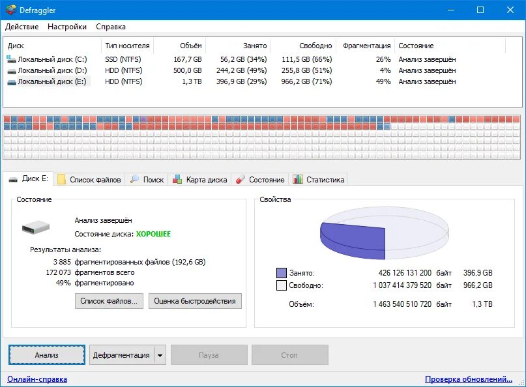Open the Настройки menu
The height and width of the screenshot is (387, 526).
pyautogui.click(x=67, y=27)
